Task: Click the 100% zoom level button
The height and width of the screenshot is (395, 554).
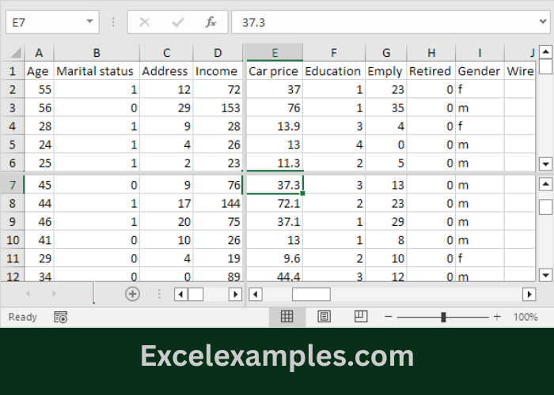Action: [526, 317]
